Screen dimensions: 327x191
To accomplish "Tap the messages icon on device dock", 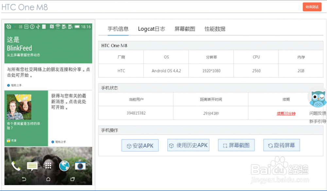I will tap(32, 166).
